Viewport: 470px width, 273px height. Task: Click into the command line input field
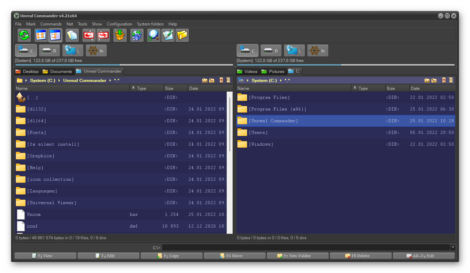[x=306, y=248]
